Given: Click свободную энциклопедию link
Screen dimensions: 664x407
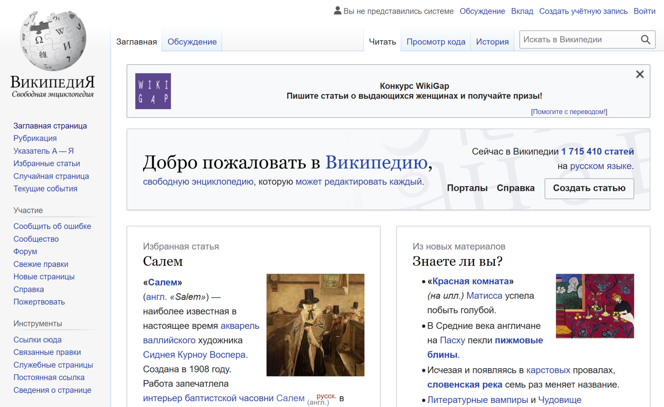Looking at the screenshot, I should [198, 182].
